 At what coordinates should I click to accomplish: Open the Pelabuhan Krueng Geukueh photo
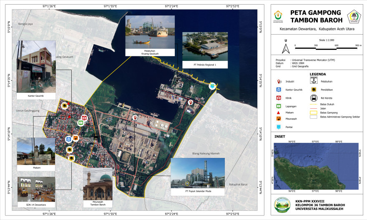pos(150,33)
